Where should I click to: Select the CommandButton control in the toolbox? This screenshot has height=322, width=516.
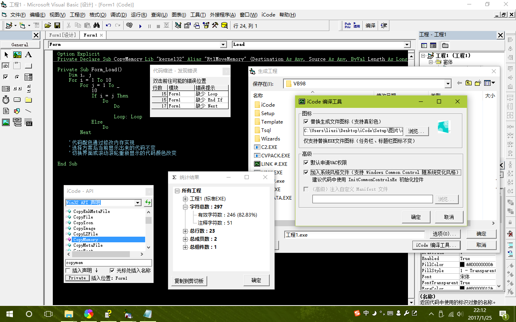28,66
